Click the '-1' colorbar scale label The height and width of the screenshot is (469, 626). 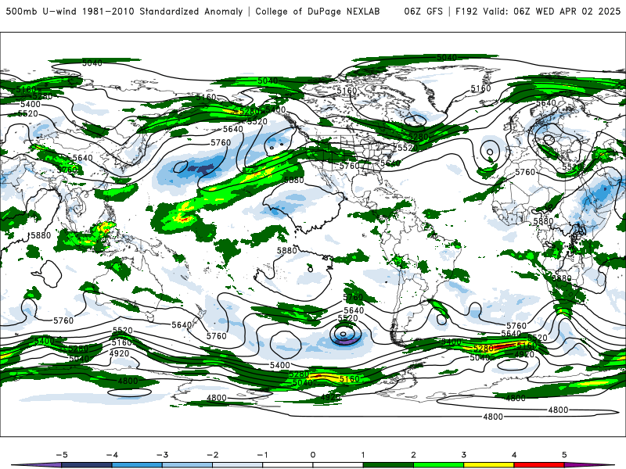[x=262, y=455]
